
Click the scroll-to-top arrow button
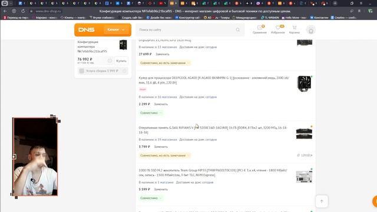tap(322, 201)
